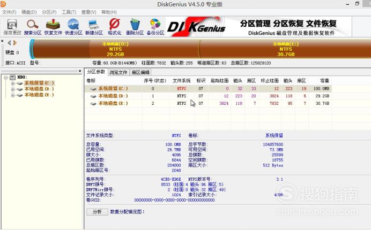This screenshot has width=371, height=230.
Task: Click capacity cell 100.0MB
Action: pyautogui.click(x=321, y=89)
